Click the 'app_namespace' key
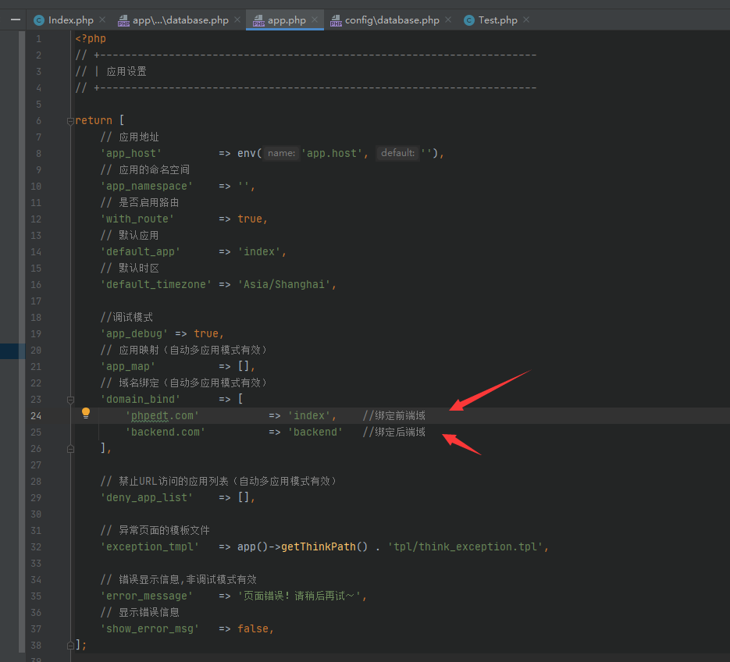 pos(146,187)
